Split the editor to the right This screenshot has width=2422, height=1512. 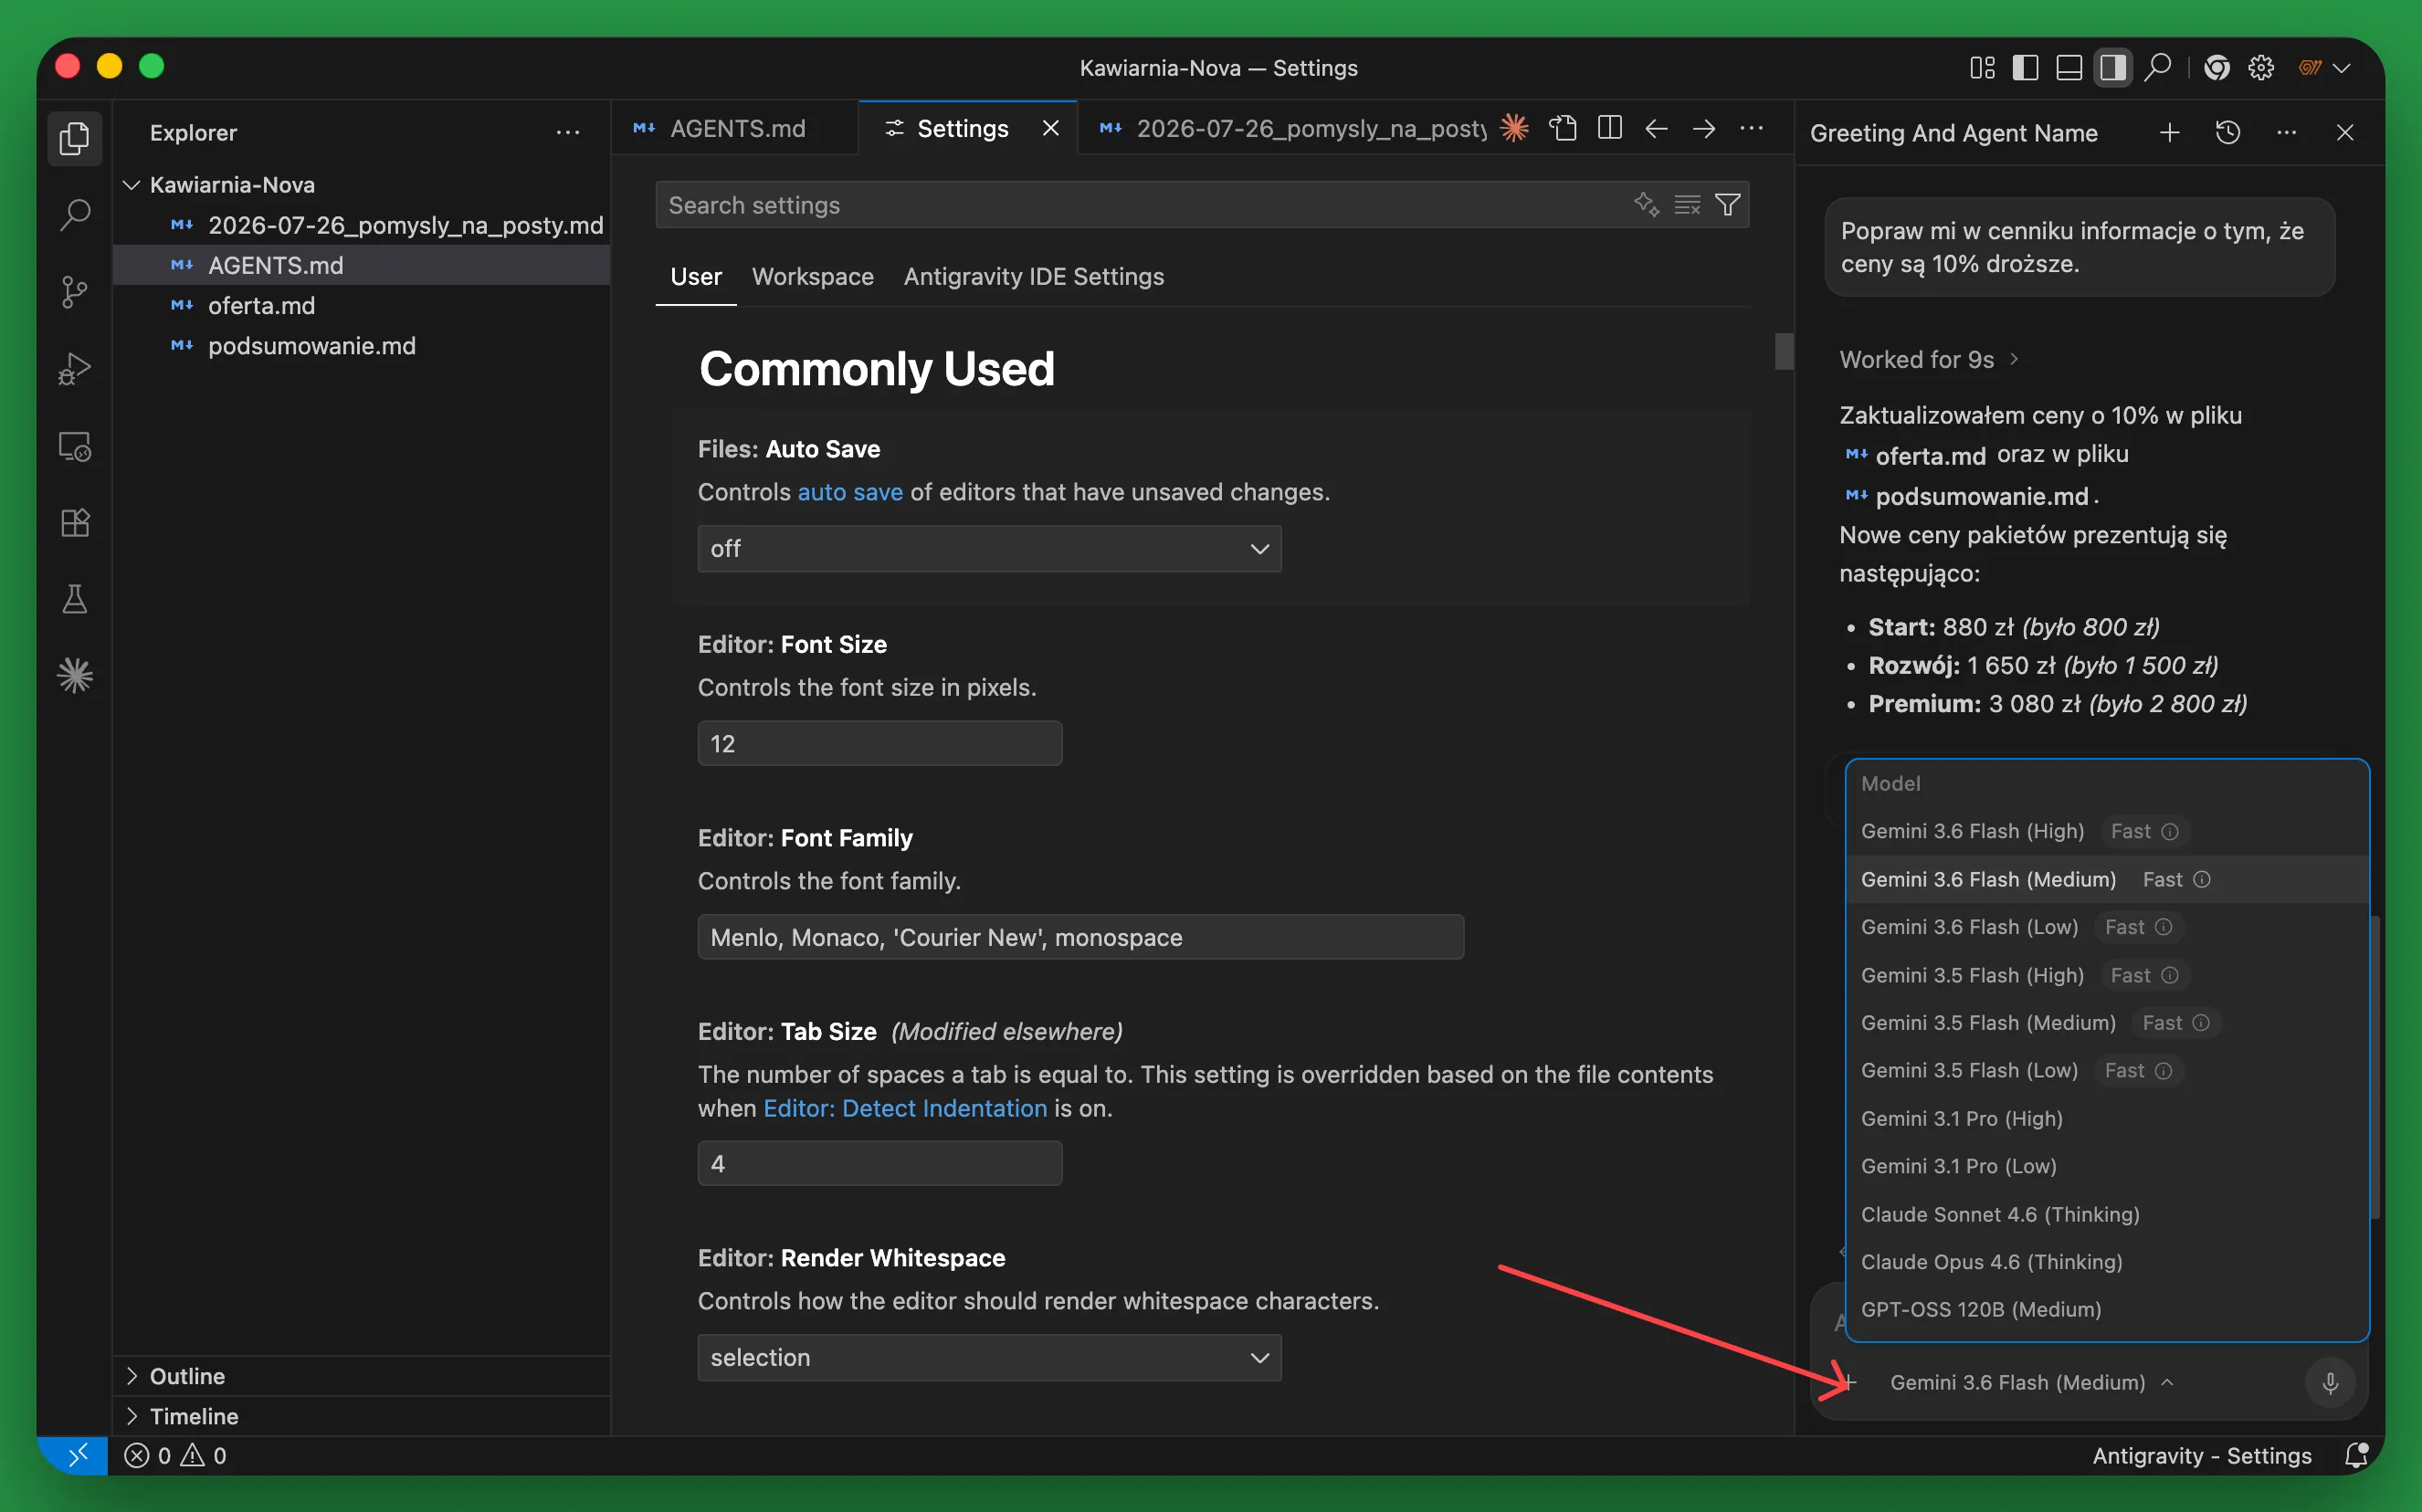(x=1610, y=128)
